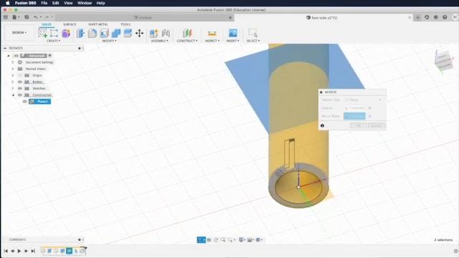This screenshot has width=459, height=258.
Task: Toggle the Plane1 visibility eye
Action: pos(25,102)
